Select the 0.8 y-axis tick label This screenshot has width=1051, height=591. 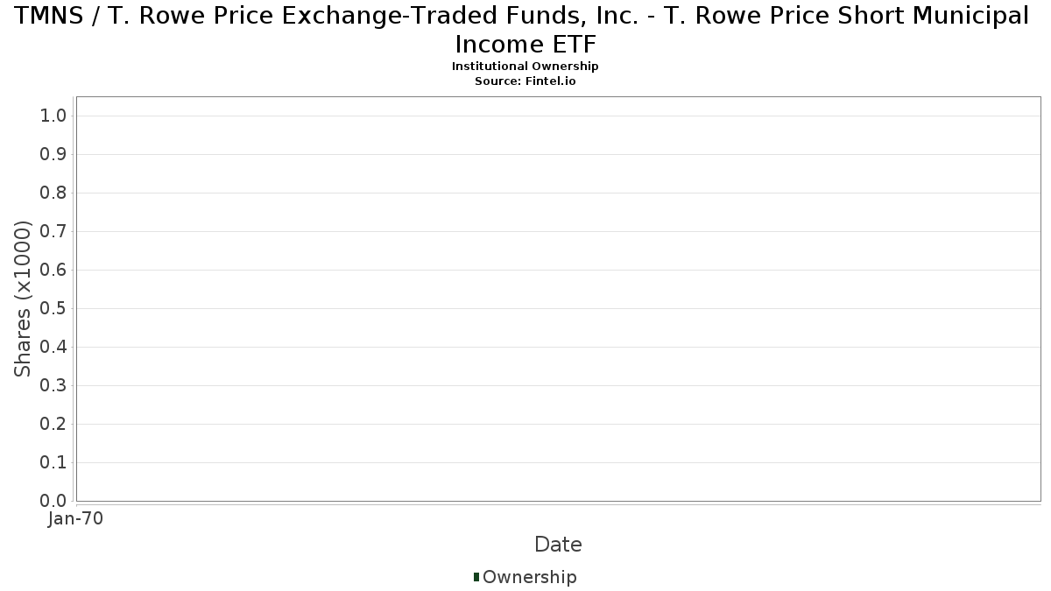pyautogui.click(x=53, y=193)
